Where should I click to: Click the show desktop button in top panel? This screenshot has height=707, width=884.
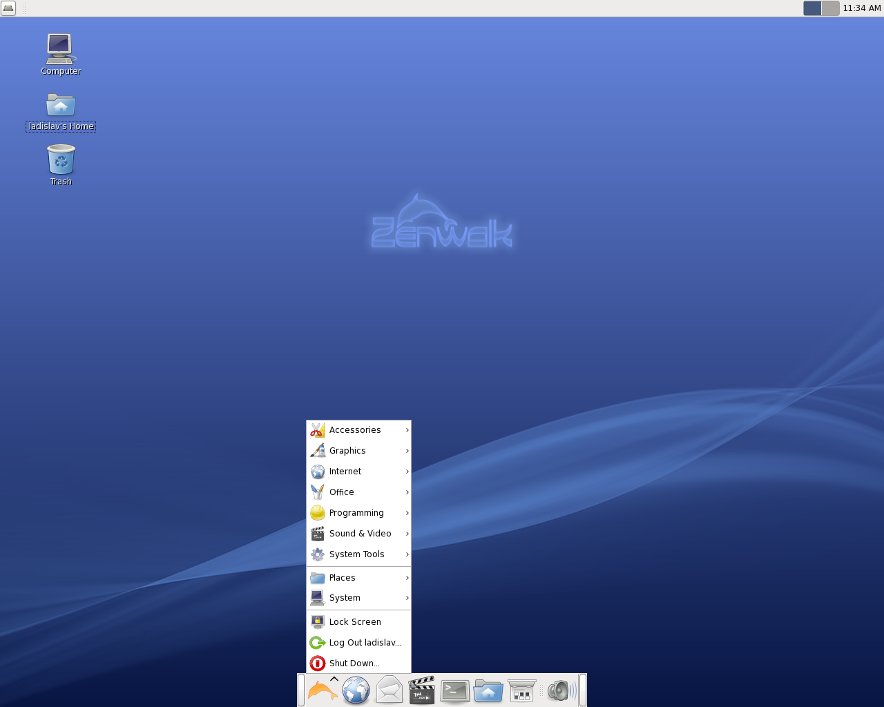(8, 8)
